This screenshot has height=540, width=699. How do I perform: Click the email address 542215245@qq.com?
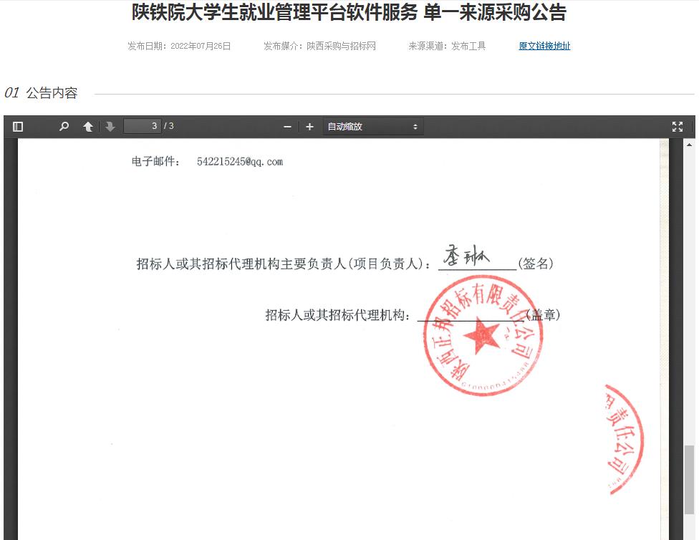240,162
